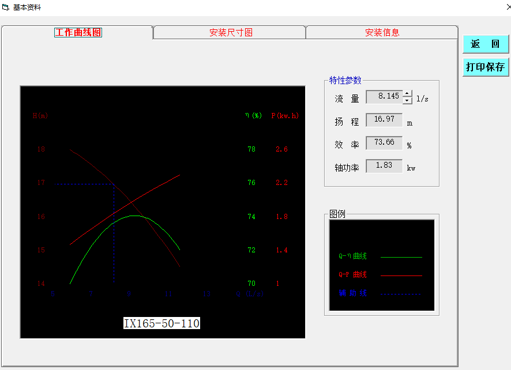Image resolution: width=511 pixels, height=370 pixels.
Task: Click the 返回 button
Action: (x=486, y=44)
